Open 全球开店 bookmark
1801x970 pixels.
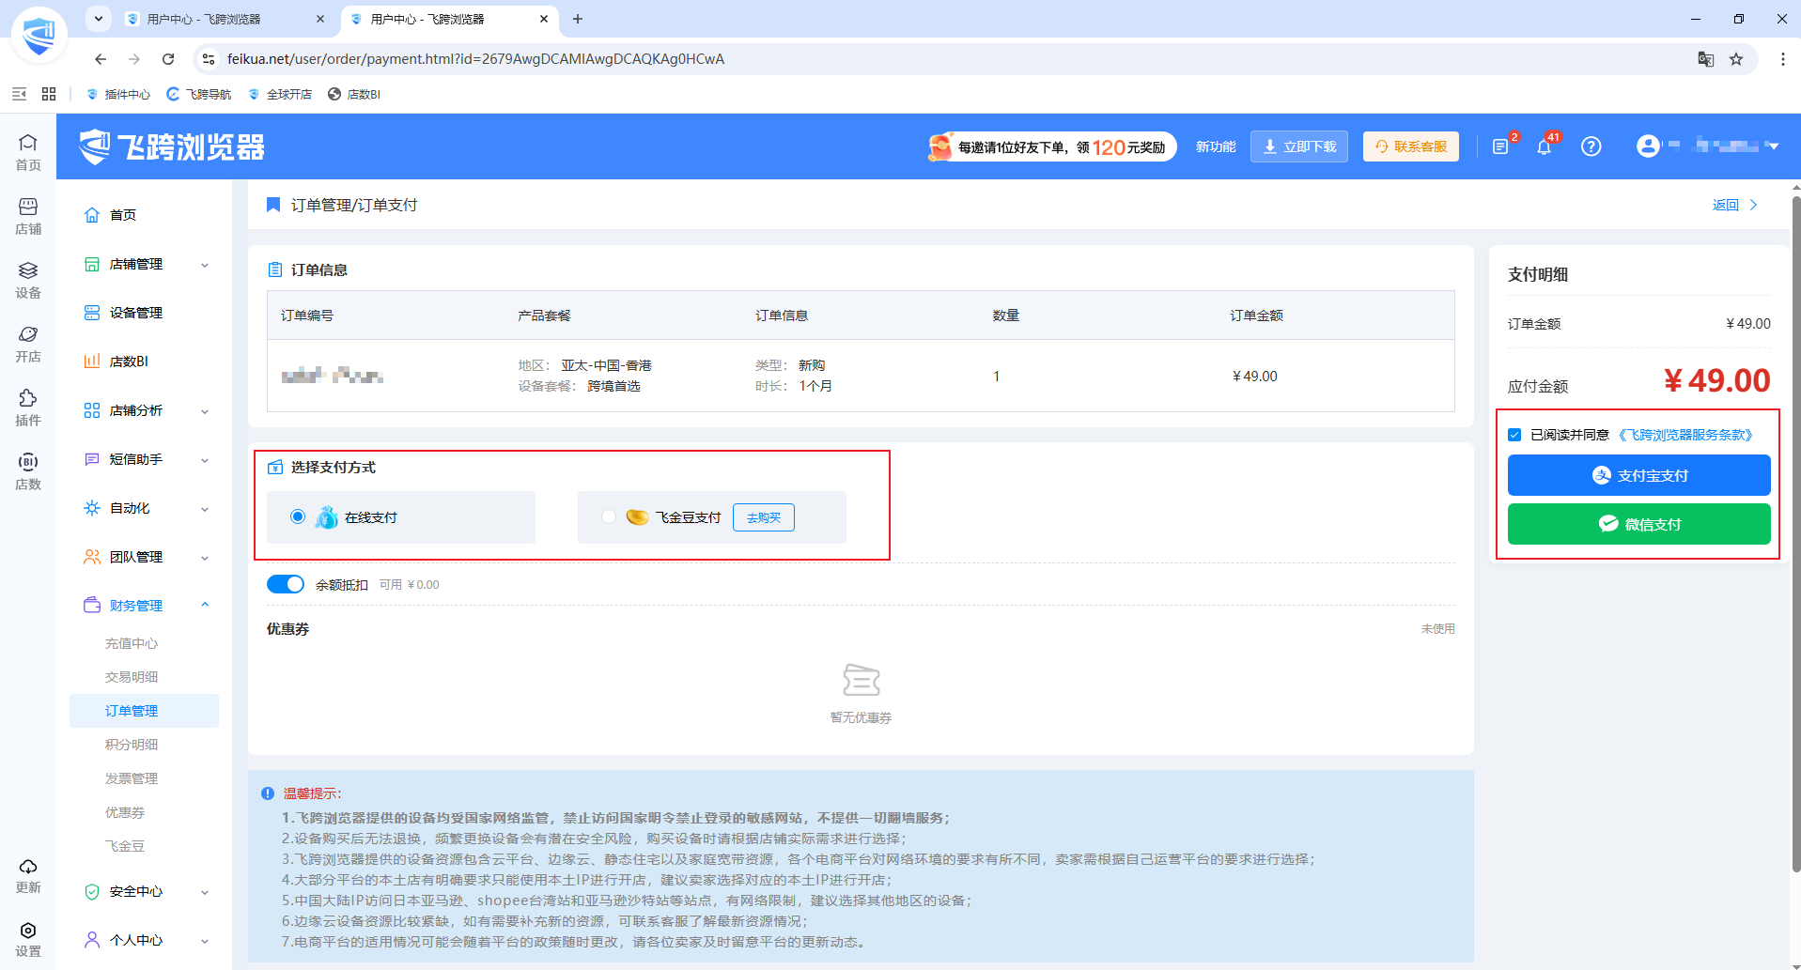pos(280,94)
